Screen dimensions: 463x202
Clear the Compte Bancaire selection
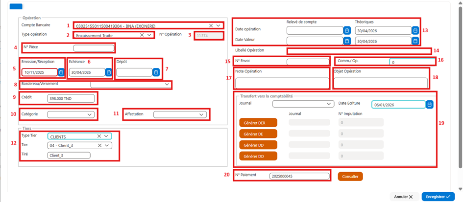tap(211, 25)
